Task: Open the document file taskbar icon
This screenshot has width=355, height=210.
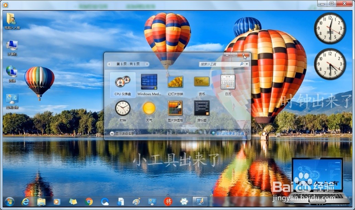Action: click(x=121, y=202)
